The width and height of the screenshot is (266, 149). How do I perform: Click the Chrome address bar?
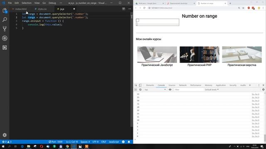[x=192, y=8]
